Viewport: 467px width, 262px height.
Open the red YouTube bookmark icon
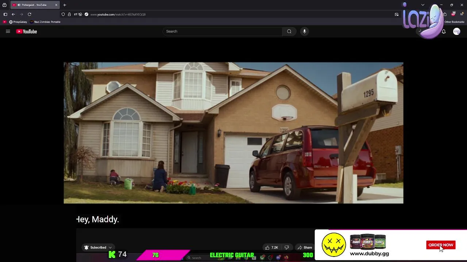(x=4, y=22)
